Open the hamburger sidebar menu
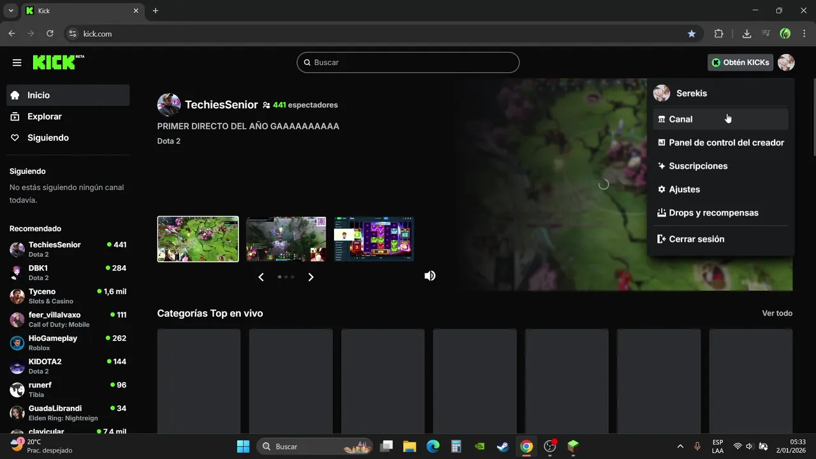 (17, 62)
